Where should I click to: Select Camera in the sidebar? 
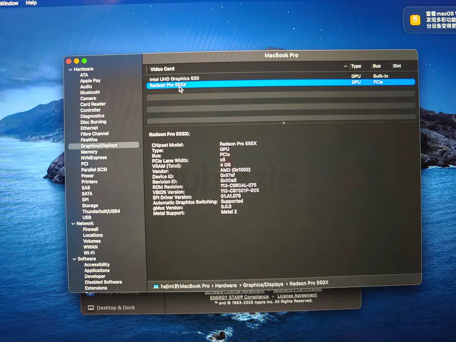(x=88, y=98)
